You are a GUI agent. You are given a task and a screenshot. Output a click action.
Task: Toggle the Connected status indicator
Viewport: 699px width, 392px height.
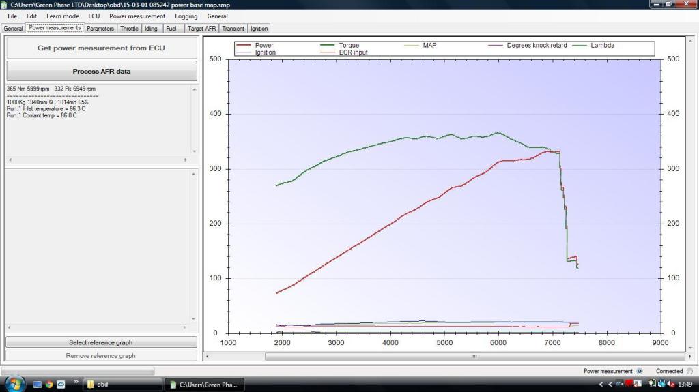(689, 371)
